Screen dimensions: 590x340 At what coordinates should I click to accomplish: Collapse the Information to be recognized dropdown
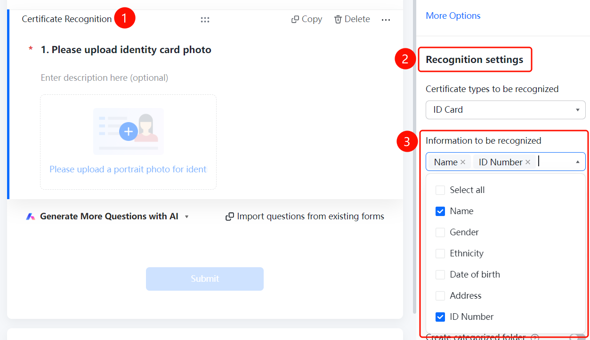click(x=578, y=162)
